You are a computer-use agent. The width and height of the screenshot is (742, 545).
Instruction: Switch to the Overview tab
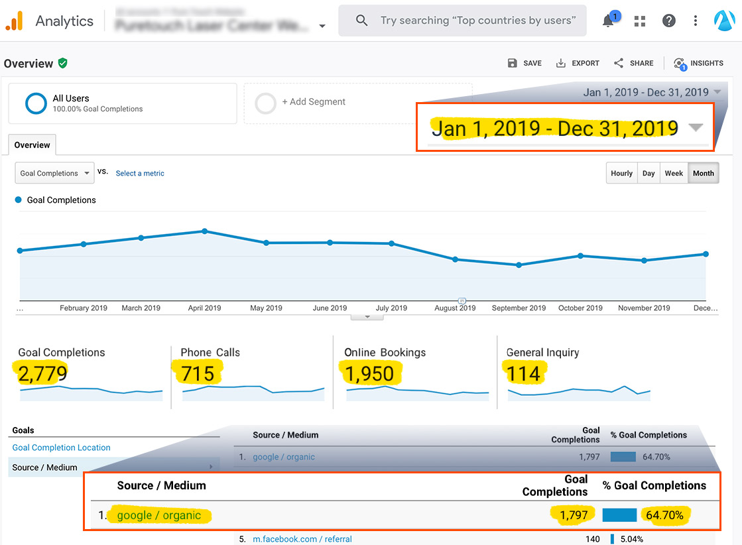[x=31, y=144]
